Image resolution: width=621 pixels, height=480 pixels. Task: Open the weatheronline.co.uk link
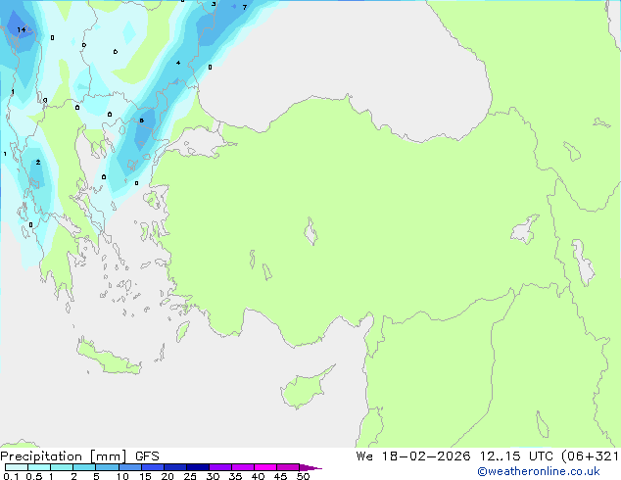538,471
